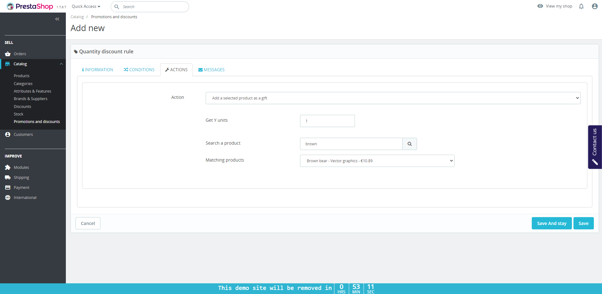This screenshot has height=294, width=602.
Task: Click the Cancel button
Action: (88, 223)
